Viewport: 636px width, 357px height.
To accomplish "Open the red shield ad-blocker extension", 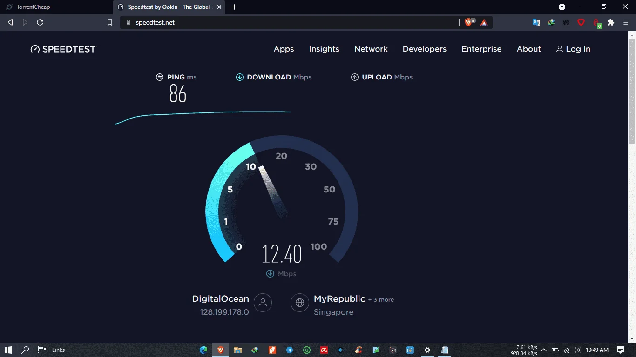I will coord(581,22).
